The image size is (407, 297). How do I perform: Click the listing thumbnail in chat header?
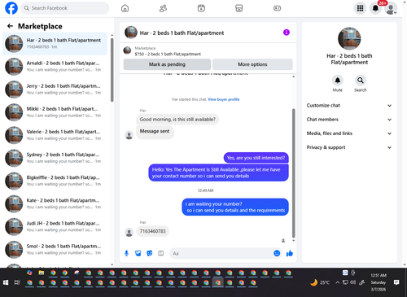131,33
